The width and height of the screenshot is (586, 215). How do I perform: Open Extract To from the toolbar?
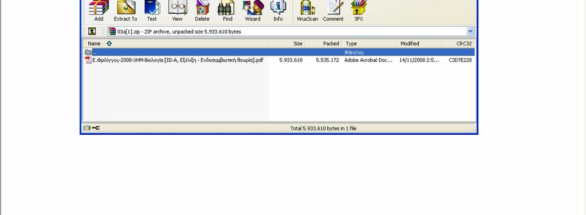click(x=125, y=11)
